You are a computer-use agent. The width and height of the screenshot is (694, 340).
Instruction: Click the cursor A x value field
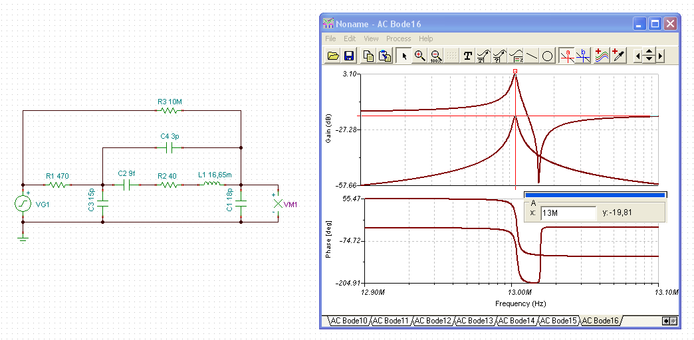point(568,212)
